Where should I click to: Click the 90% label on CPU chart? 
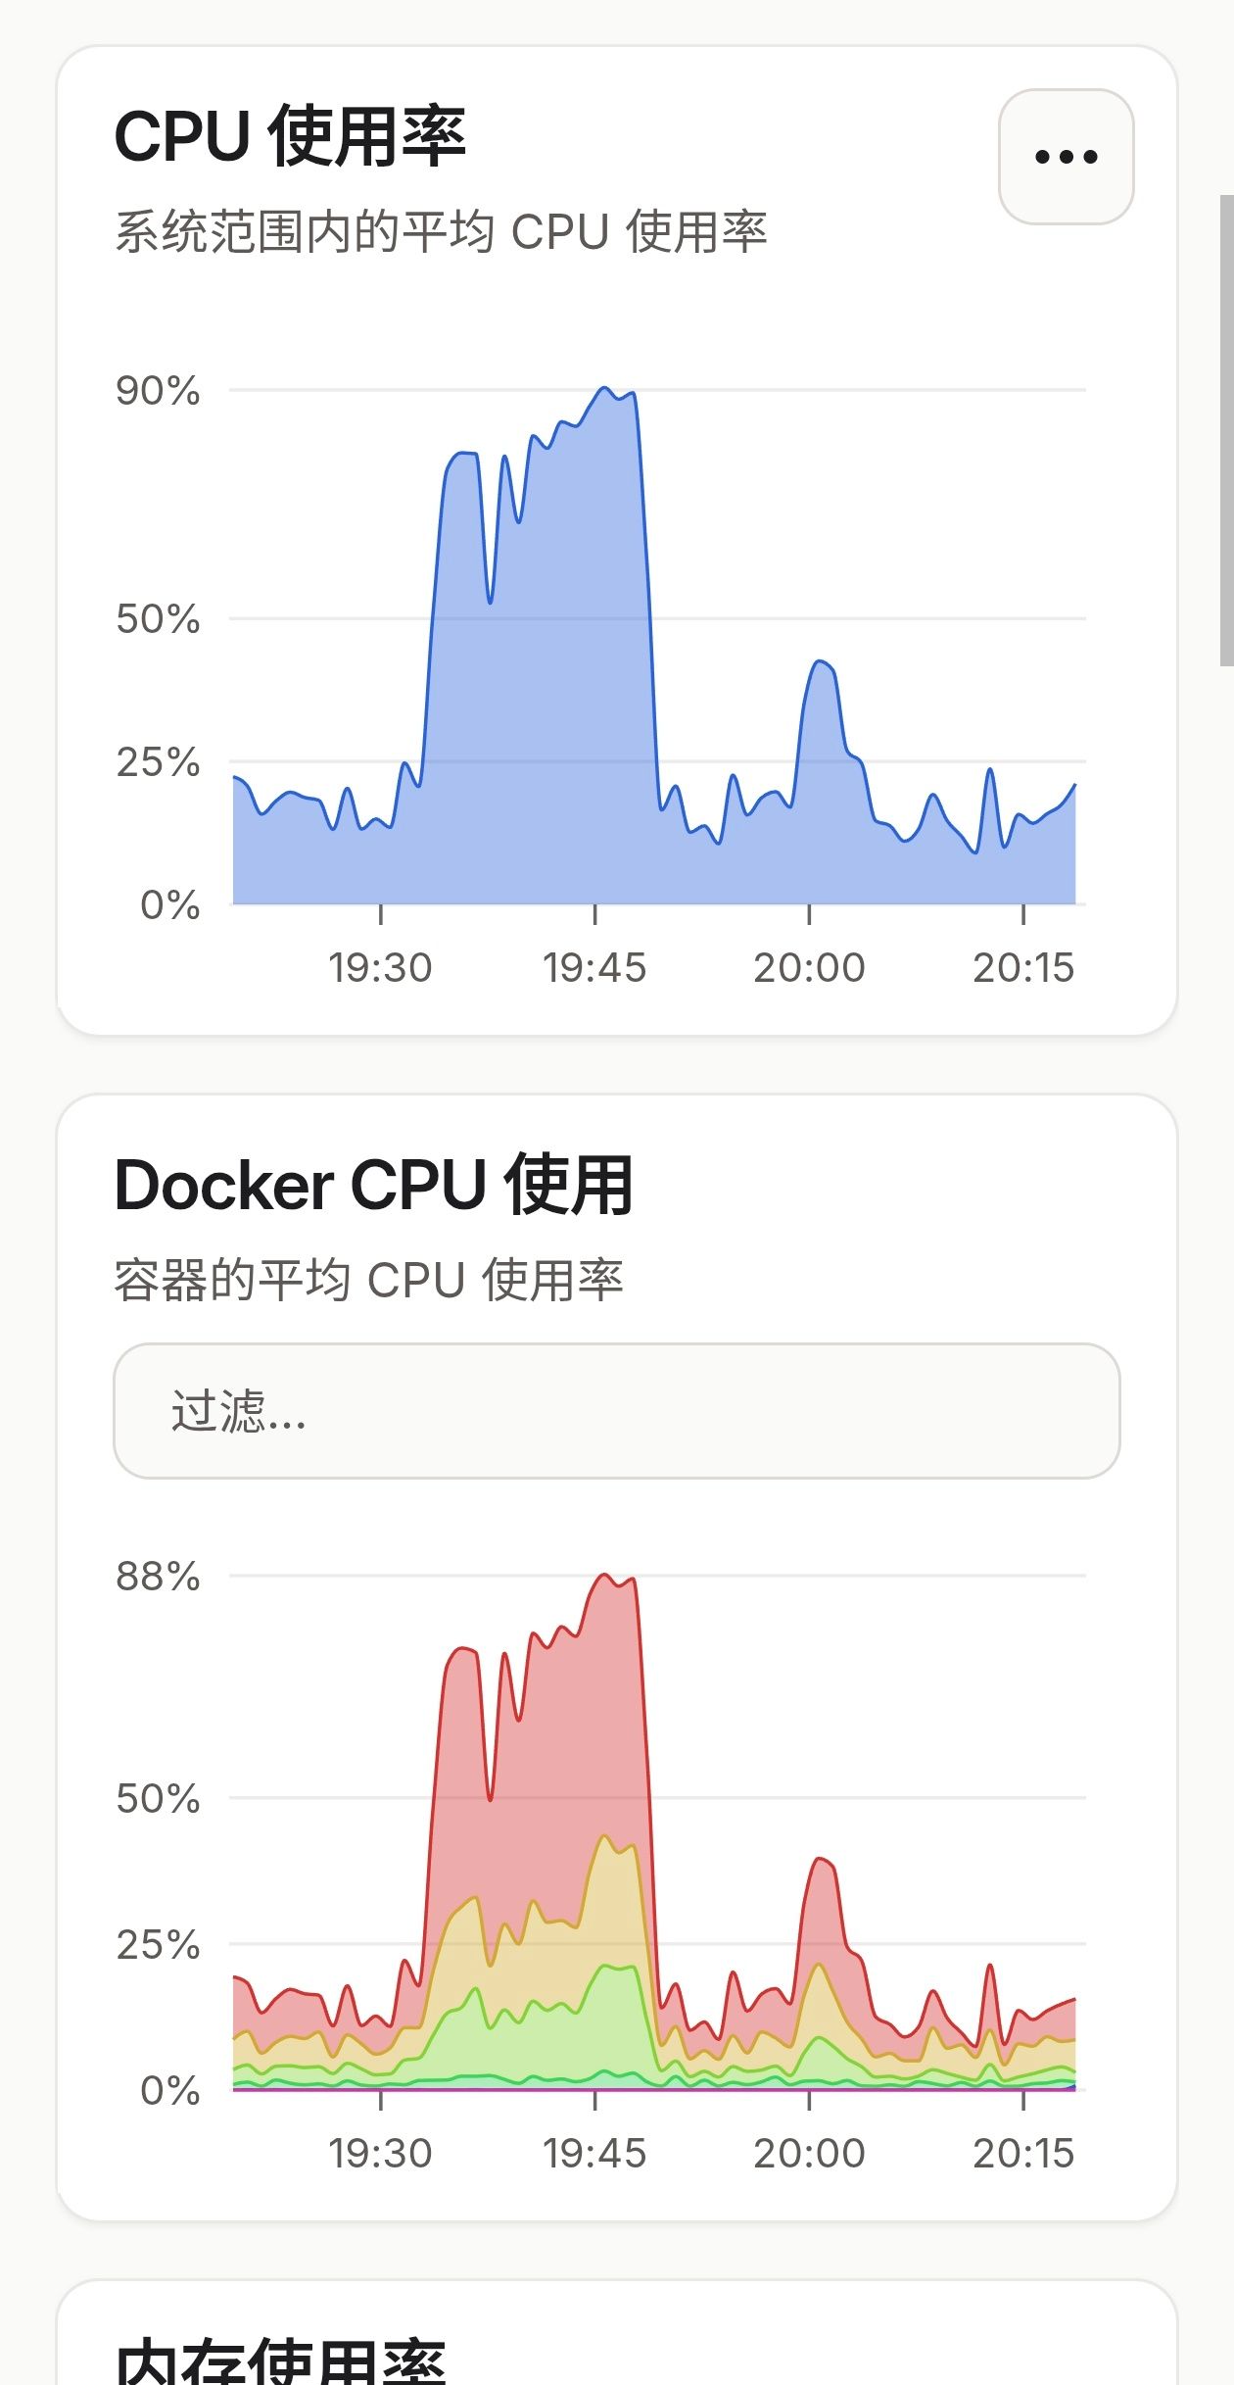tap(158, 390)
